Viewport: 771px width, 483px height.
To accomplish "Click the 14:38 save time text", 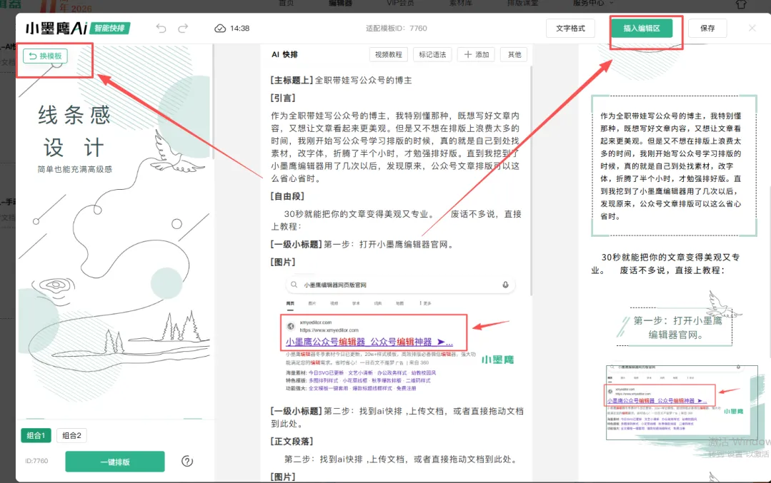I will 239,29.
